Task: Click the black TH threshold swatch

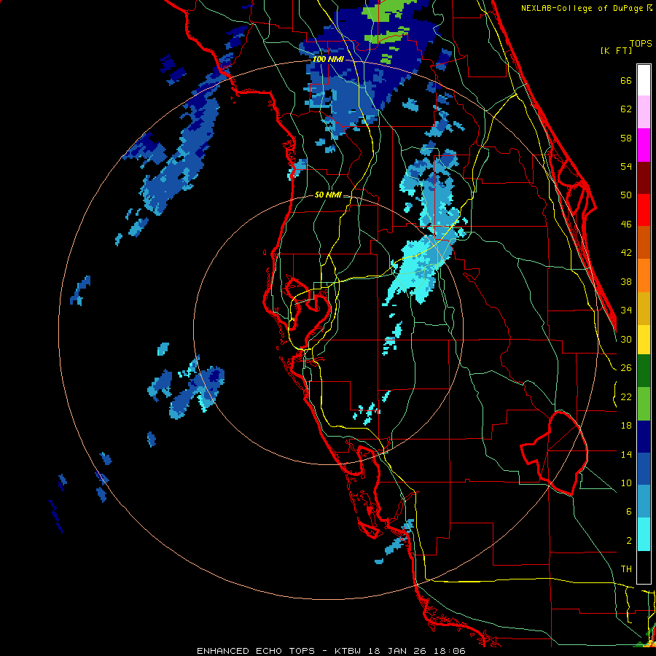Action: (644, 567)
